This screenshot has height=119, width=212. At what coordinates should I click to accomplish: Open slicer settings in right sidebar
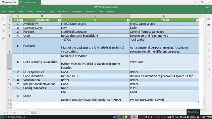click(x=209, y=69)
